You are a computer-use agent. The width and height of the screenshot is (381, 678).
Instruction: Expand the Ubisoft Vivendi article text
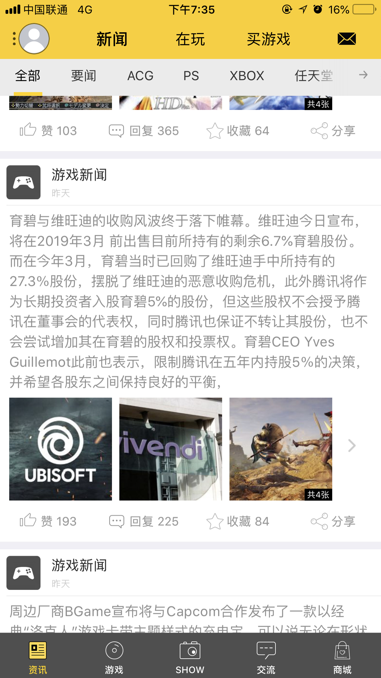(189, 302)
